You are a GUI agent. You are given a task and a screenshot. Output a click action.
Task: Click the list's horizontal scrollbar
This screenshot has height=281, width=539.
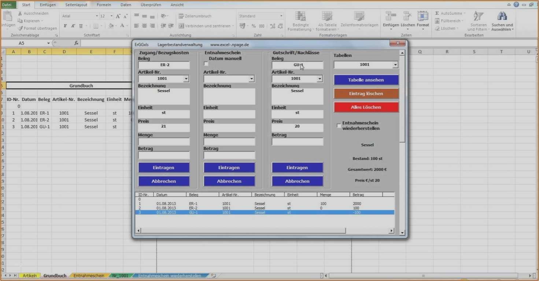pos(243,231)
